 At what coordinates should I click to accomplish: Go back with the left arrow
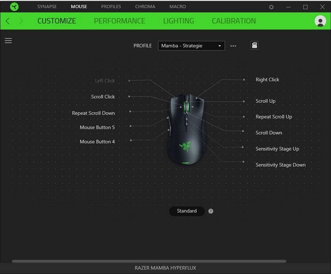[7, 21]
